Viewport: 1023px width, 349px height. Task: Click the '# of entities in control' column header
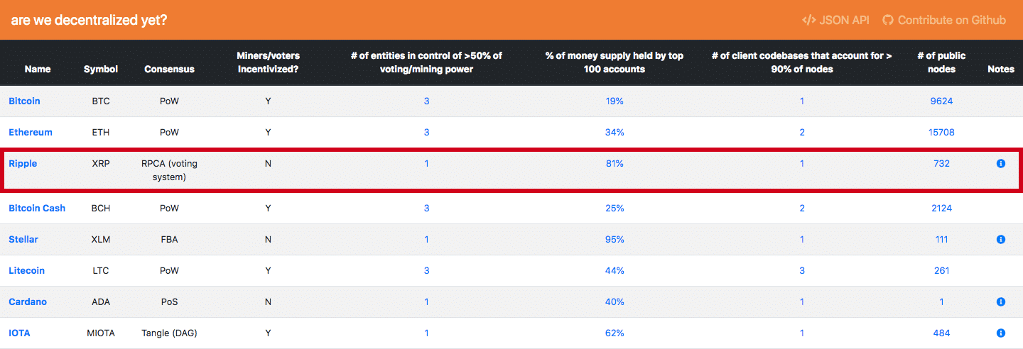(x=426, y=62)
